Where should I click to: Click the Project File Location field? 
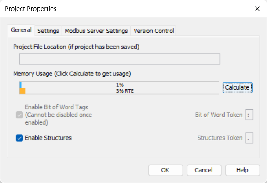(x=120, y=59)
